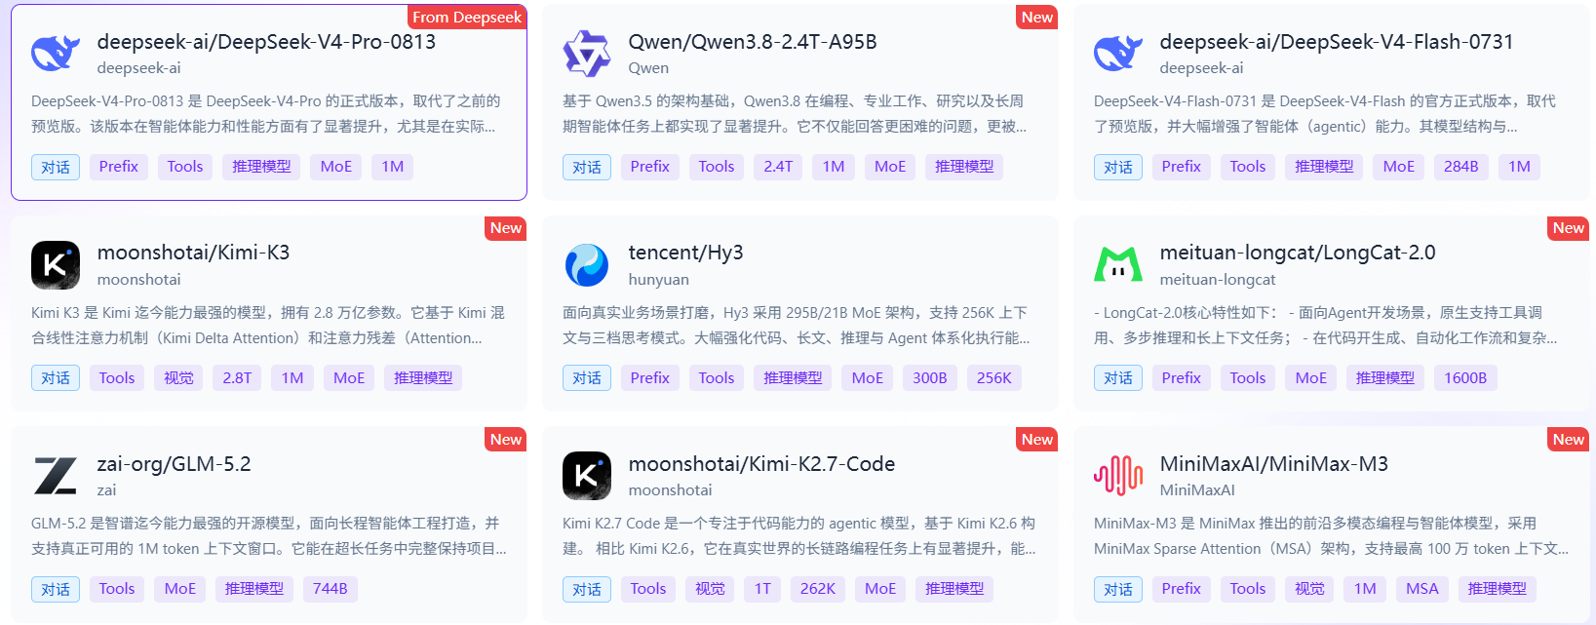The width and height of the screenshot is (1596, 625).
Task: Click the meituan-longcat author text
Action: click(x=1218, y=280)
